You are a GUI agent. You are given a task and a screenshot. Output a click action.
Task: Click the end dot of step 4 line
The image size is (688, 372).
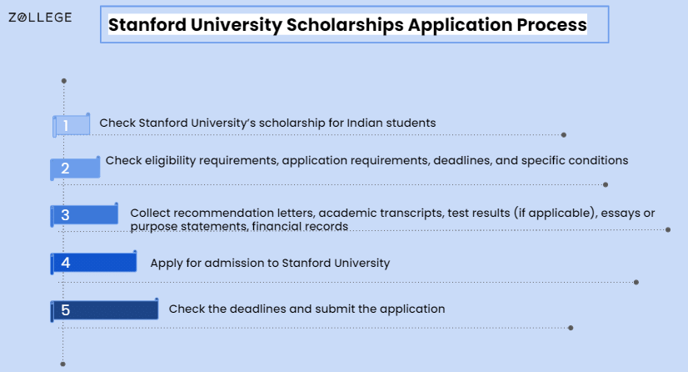click(636, 283)
